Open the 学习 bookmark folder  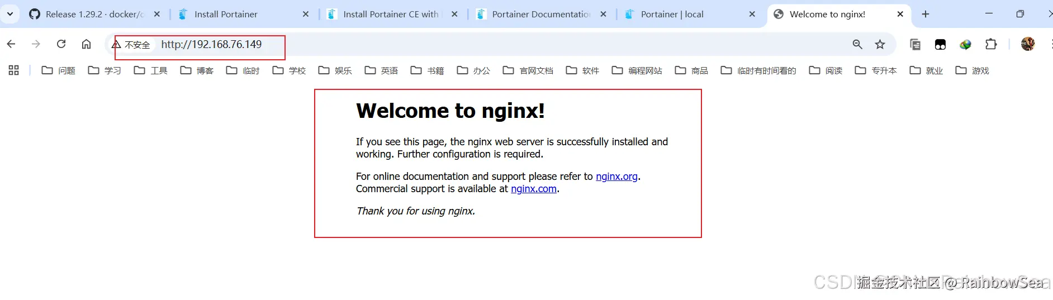tap(105, 70)
